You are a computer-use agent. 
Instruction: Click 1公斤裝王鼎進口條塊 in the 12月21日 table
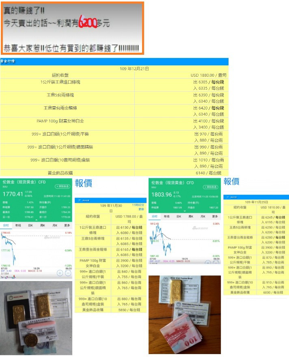[60, 82]
